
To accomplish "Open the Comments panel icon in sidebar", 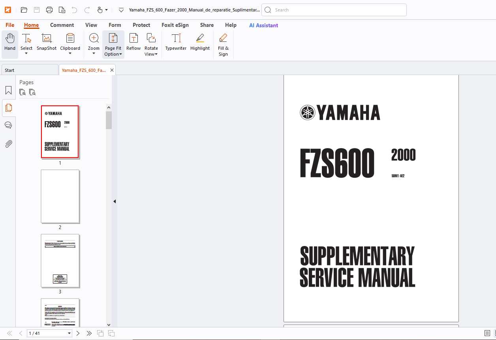I will (x=8, y=125).
